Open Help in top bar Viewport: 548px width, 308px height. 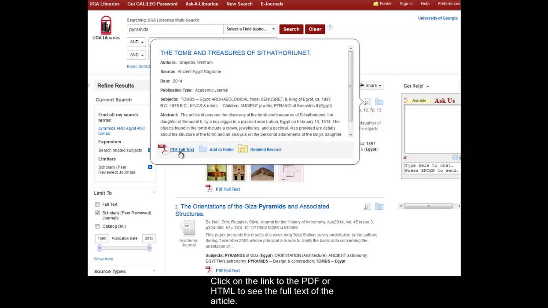point(425,4)
